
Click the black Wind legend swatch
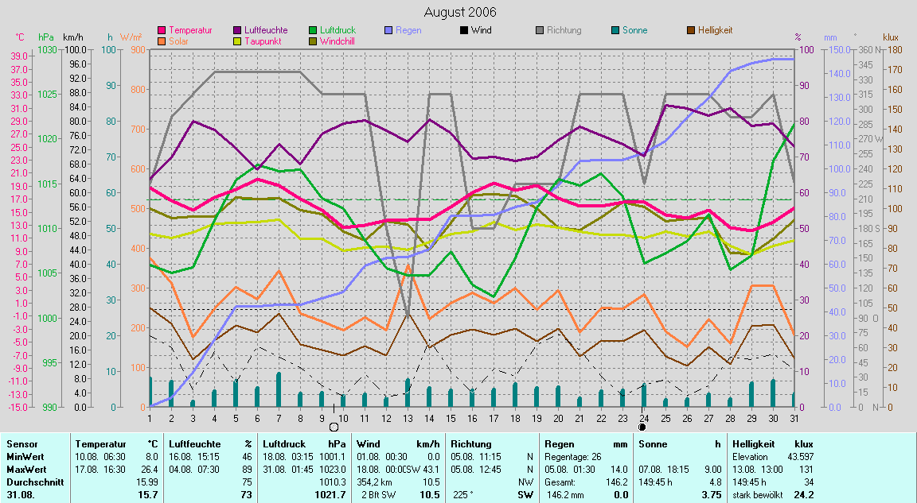(463, 30)
